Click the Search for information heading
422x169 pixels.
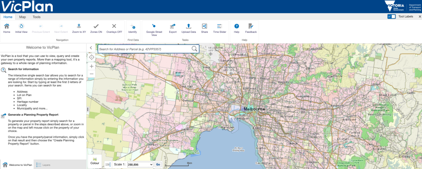23,69
